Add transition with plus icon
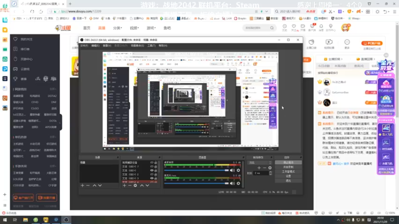This screenshot has height=224, width=399. pyautogui.click(x=259, y=168)
